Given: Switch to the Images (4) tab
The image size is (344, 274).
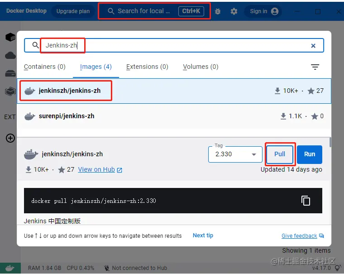Looking at the screenshot, I should click(x=96, y=67).
